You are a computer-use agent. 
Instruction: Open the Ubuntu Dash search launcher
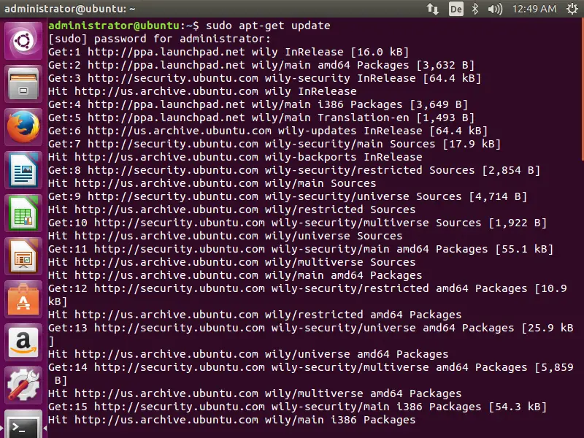(x=23, y=41)
